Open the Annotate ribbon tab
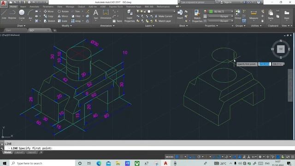Viewport: 295px width, 166px height. [x=35, y=6]
